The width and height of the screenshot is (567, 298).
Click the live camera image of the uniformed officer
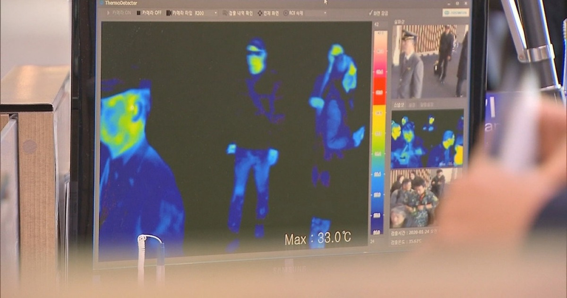click(430, 61)
